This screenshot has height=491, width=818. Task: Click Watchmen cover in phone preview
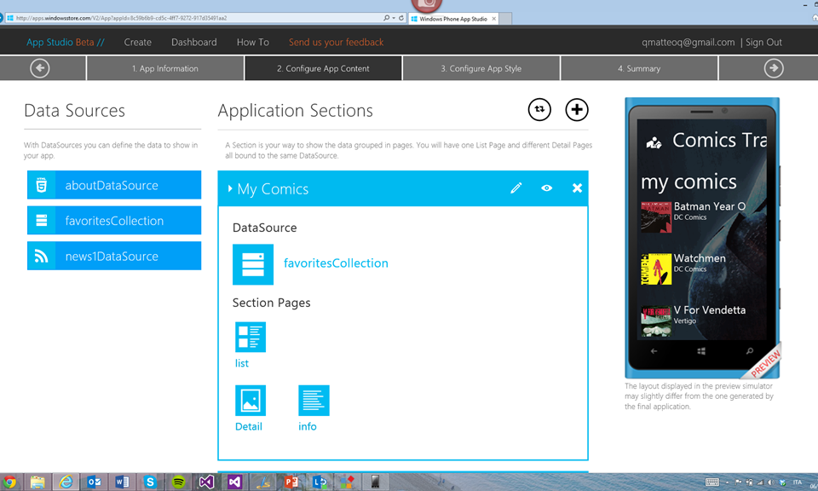pos(656,269)
